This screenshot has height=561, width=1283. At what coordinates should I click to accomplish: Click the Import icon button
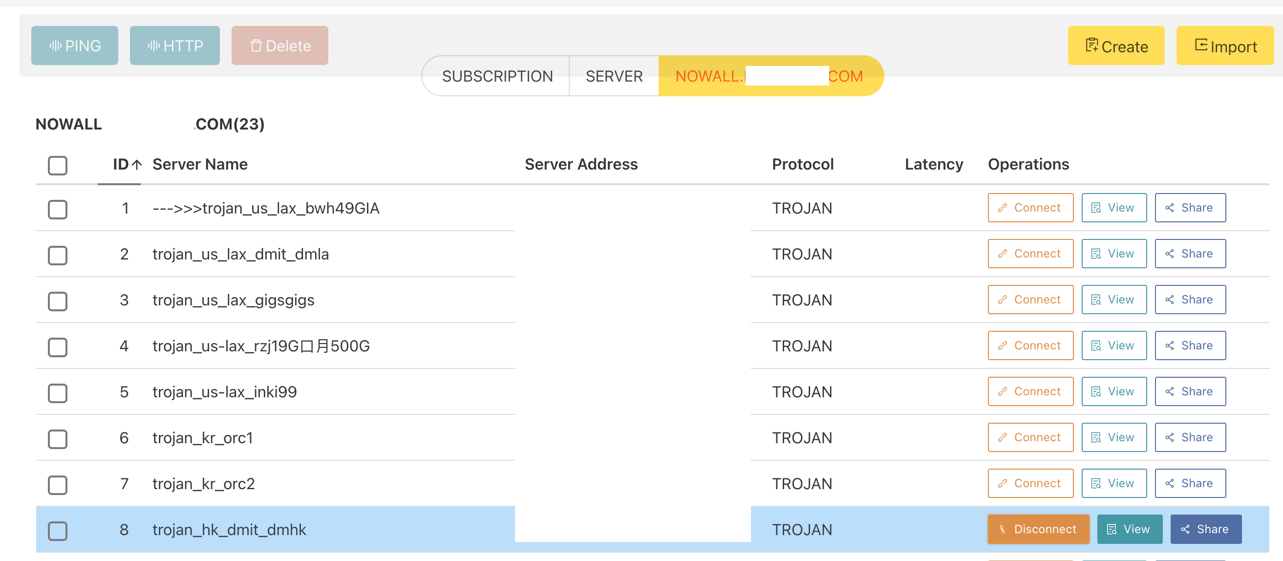(1201, 45)
